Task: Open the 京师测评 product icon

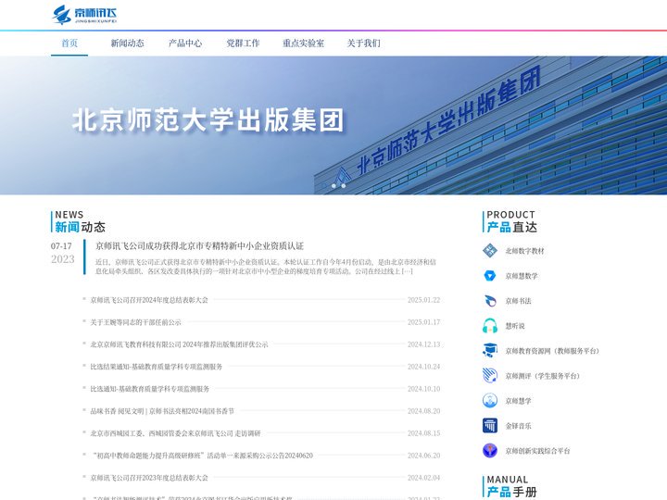Action: point(490,375)
